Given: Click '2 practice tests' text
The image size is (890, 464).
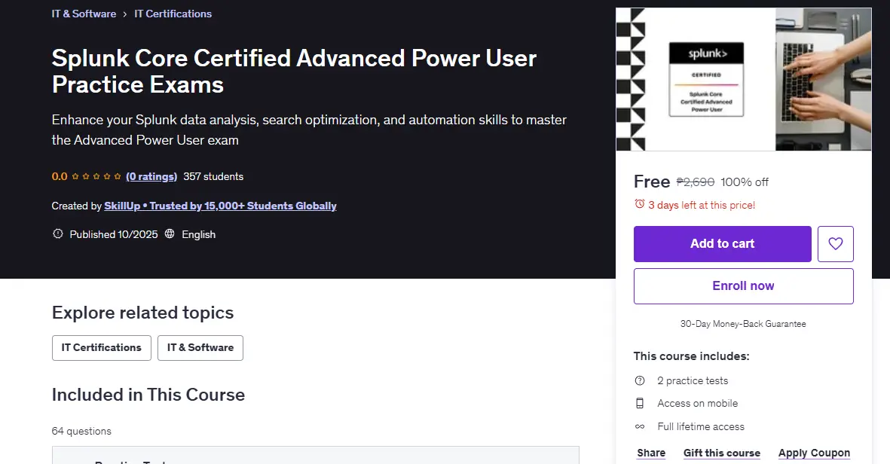Looking at the screenshot, I should pyautogui.click(x=693, y=380).
